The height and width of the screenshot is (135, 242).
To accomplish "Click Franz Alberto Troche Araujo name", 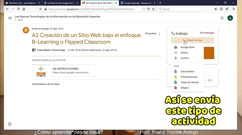I will point(51,50).
